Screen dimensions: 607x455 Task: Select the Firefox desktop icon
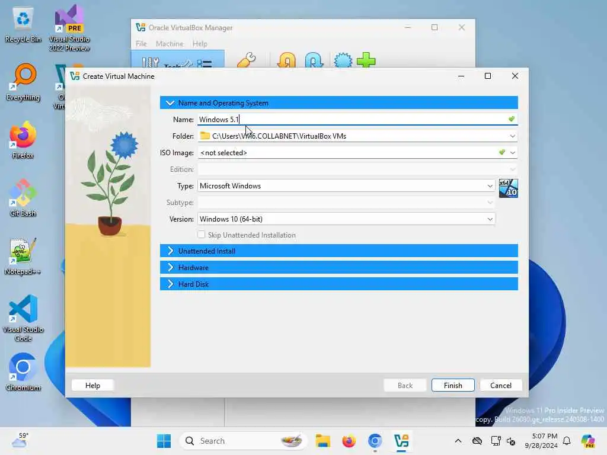click(x=23, y=140)
